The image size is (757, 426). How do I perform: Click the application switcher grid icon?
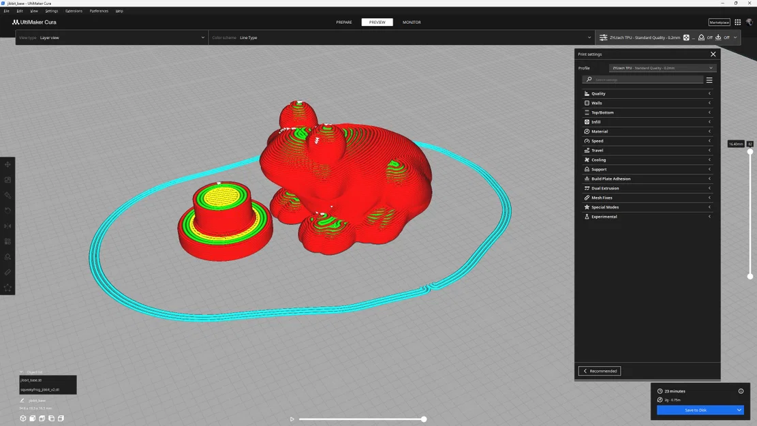coord(738,22)
